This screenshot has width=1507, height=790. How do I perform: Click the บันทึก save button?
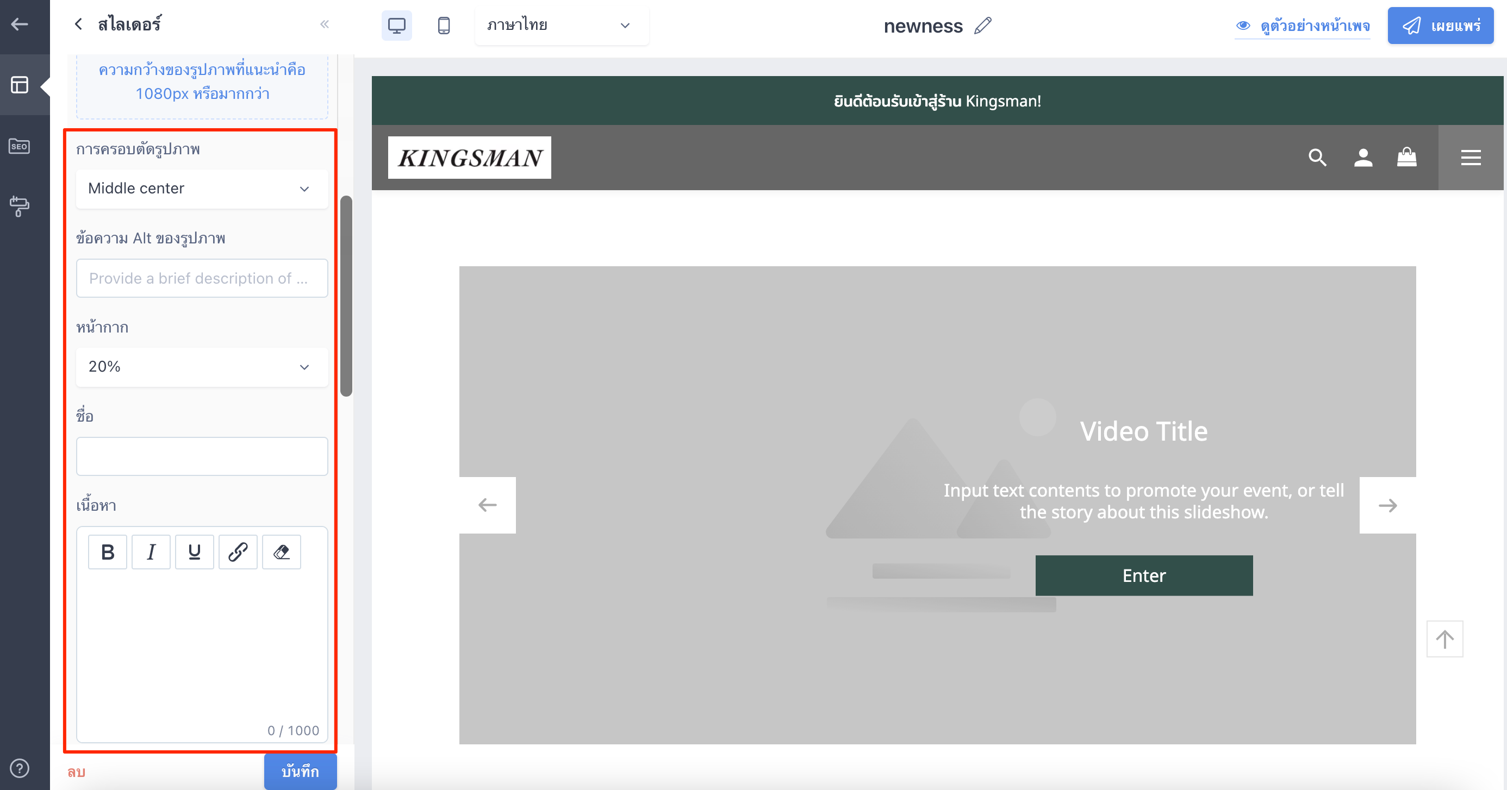(x=300, y=772)
